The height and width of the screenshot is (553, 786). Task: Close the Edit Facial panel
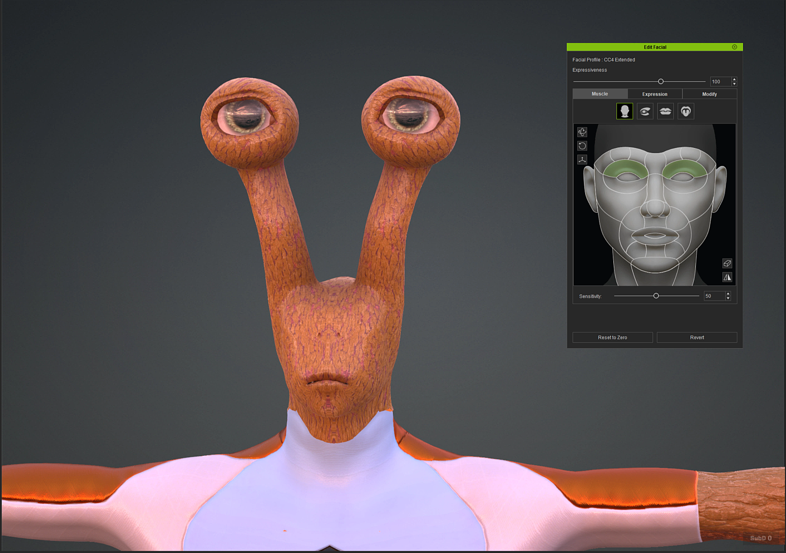[x=734, y=47]
